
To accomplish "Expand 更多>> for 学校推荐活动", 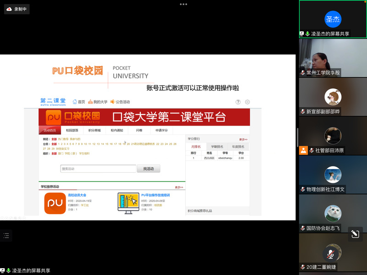I will [179, 187].
